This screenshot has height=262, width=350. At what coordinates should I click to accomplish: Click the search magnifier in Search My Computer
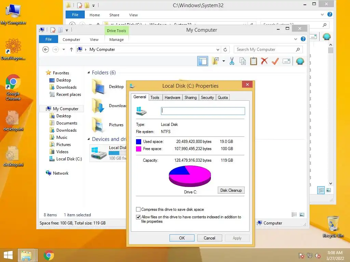pos(298,49)
